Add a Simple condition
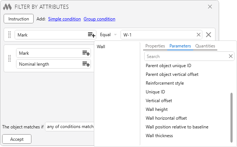 (64, 19)
